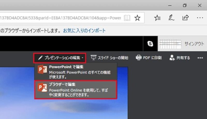Viewport: 207px width, 119px height.
Task: Add page to favorites with star icon
Action: (137, 18)
